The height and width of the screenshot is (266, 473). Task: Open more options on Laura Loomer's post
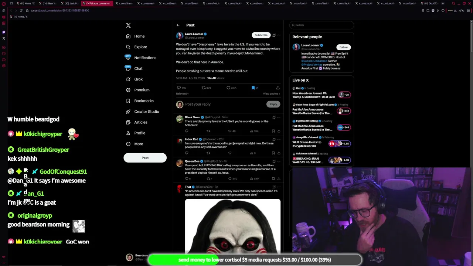click(279, 35)
